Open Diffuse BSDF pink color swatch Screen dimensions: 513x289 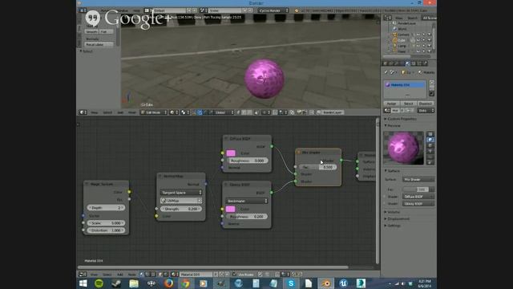tap(231, 153)
